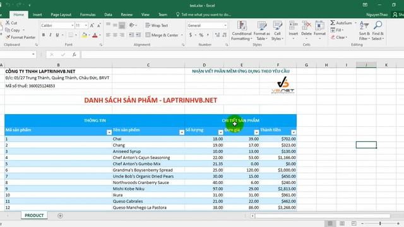Click the Copy icon in Clipboard
Image resolution: width=404 pixels, height=227 pixels.
pos(8,30)
